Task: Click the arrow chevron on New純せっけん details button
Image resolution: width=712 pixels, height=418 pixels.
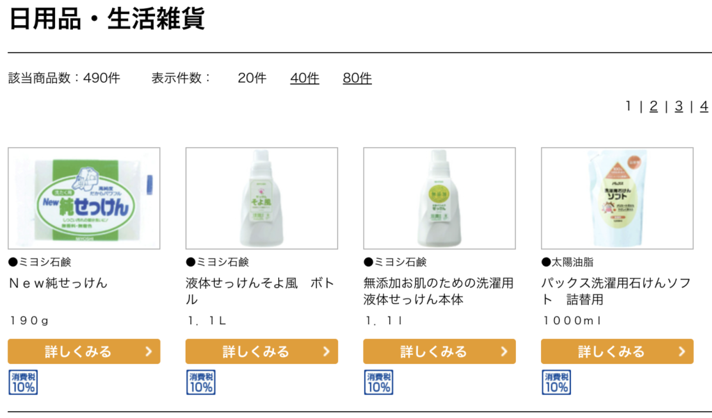Action: point(149,351)
